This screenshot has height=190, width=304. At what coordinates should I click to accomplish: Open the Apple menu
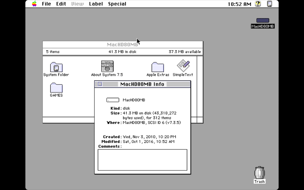point(34,4)
